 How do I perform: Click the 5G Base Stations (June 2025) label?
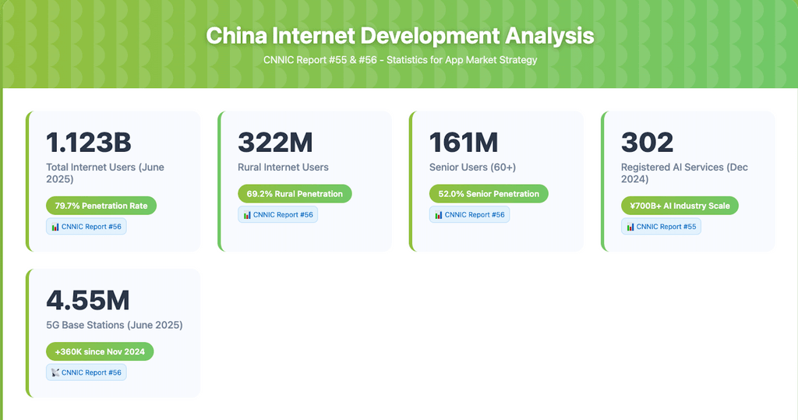click(115, 325)
